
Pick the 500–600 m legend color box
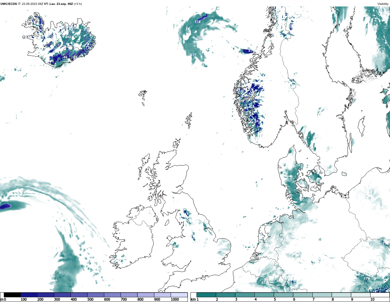(96, 295)
